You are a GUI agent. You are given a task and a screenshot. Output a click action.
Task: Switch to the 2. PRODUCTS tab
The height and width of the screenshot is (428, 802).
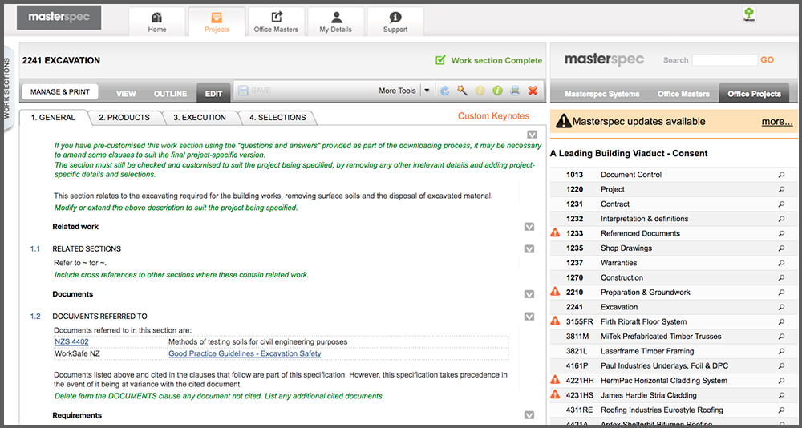124,118
